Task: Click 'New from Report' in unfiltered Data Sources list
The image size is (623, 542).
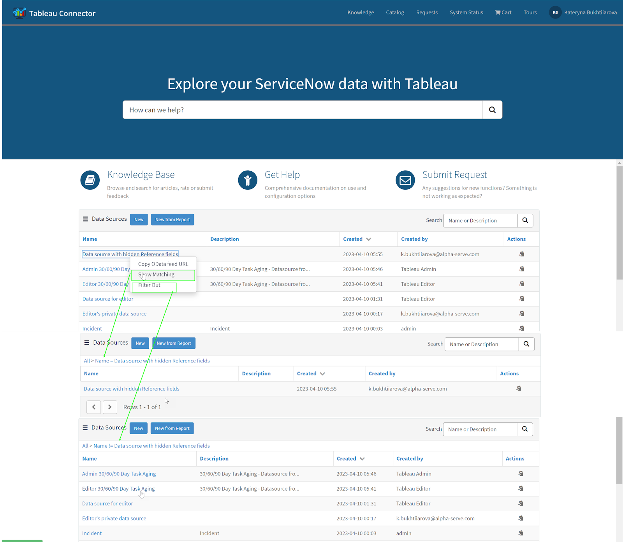Action: pos(172,220)
